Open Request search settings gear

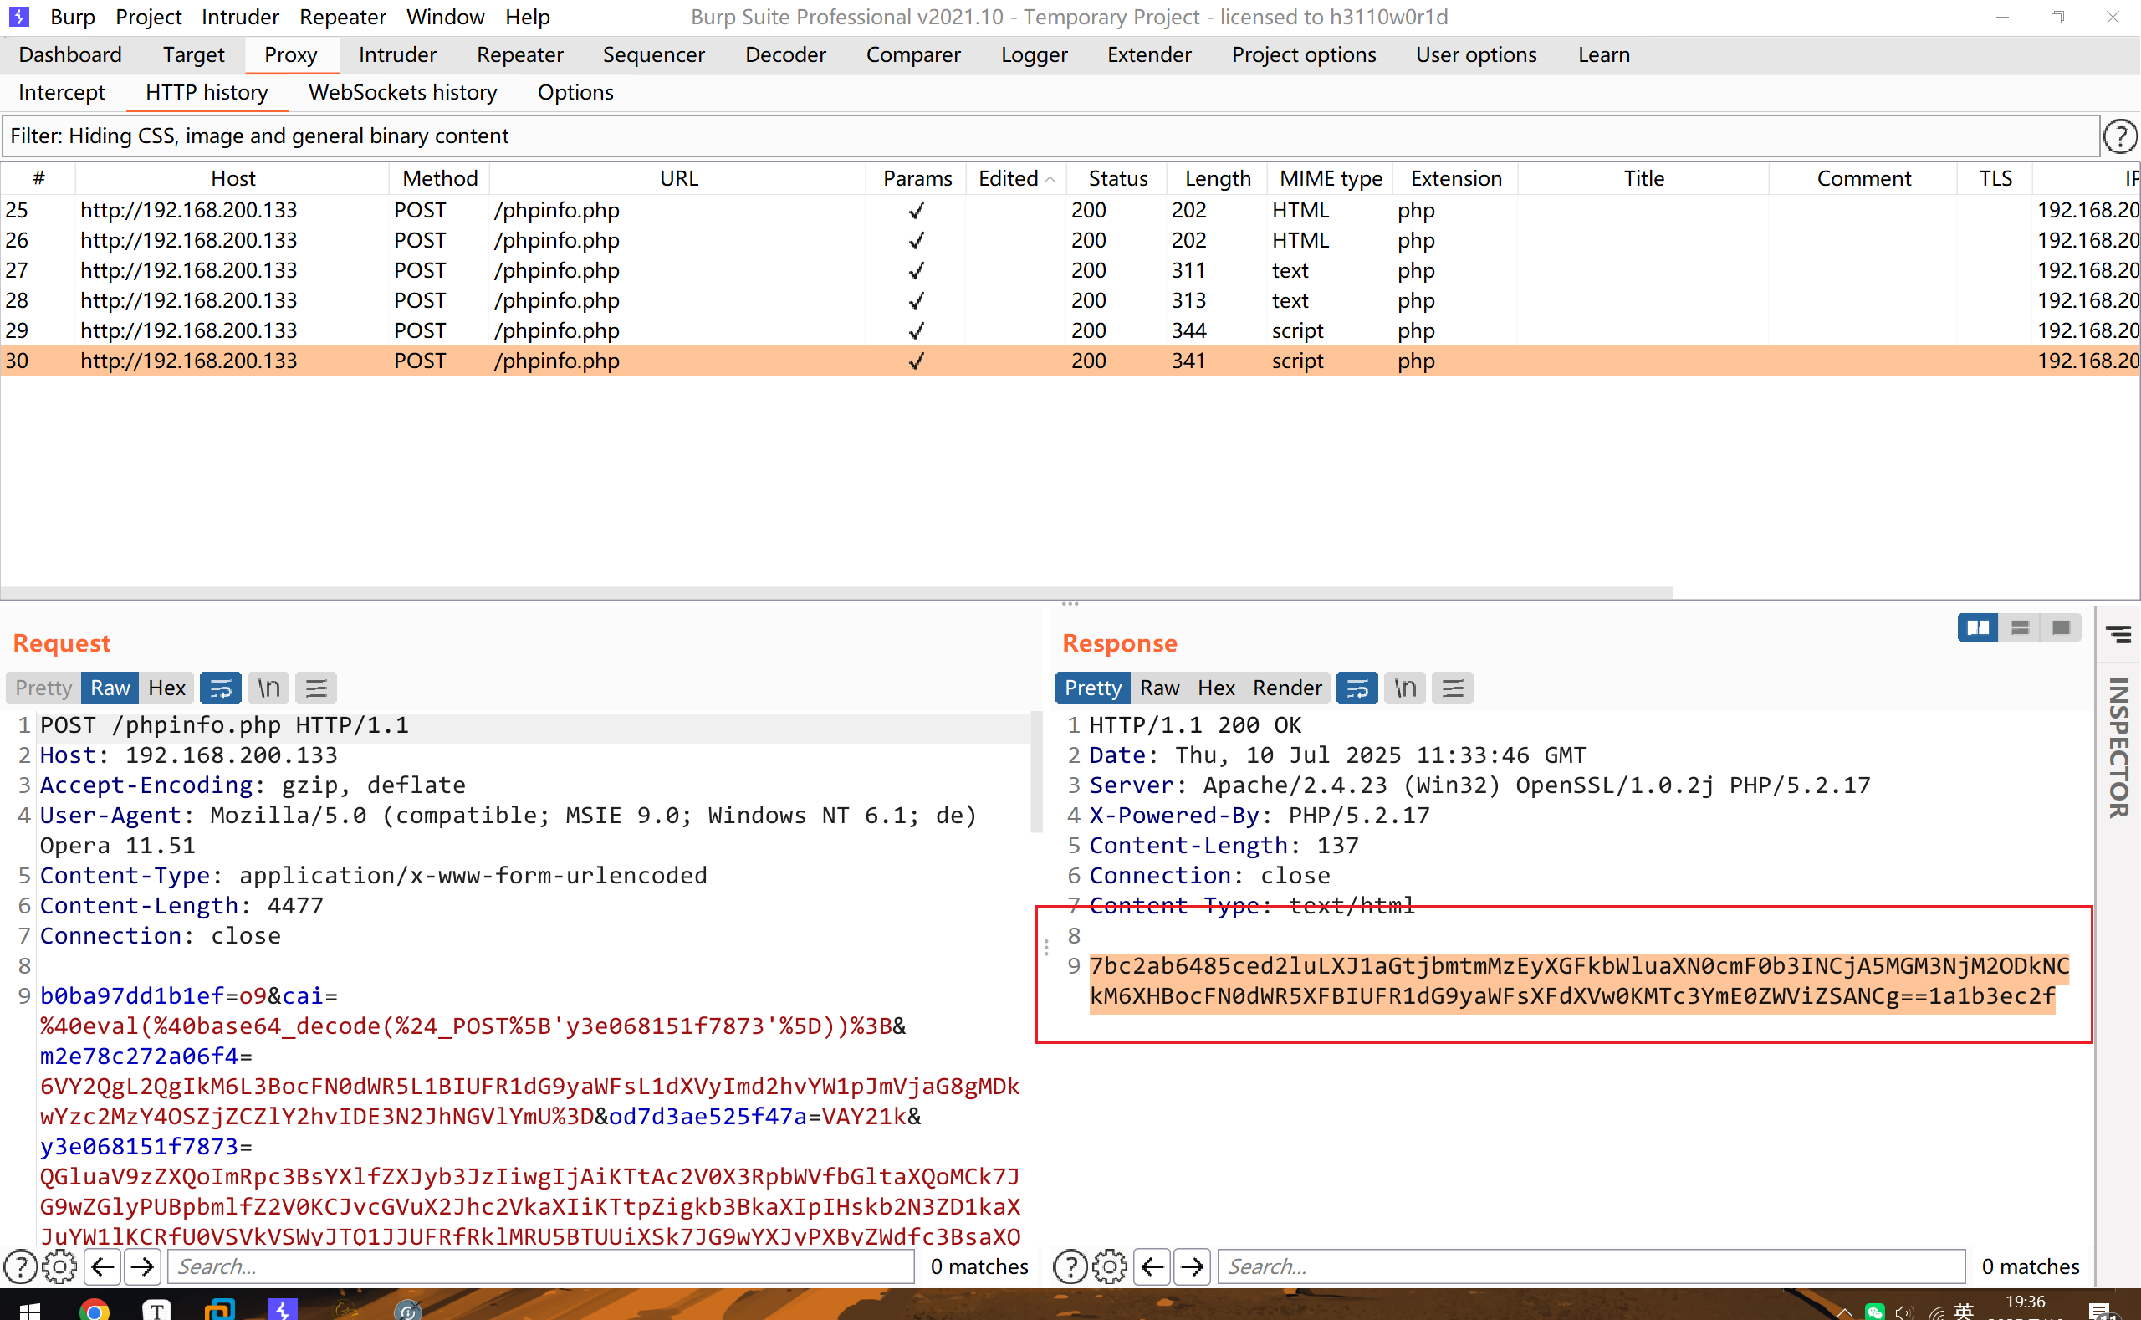point(59,1266)
